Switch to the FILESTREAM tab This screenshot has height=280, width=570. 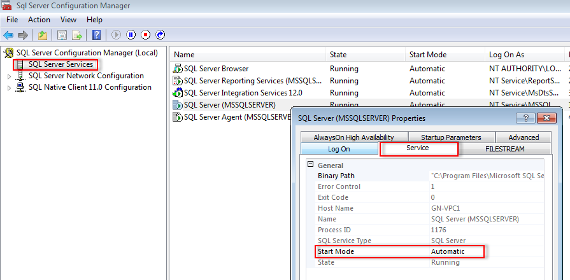[x=505, y=149]
